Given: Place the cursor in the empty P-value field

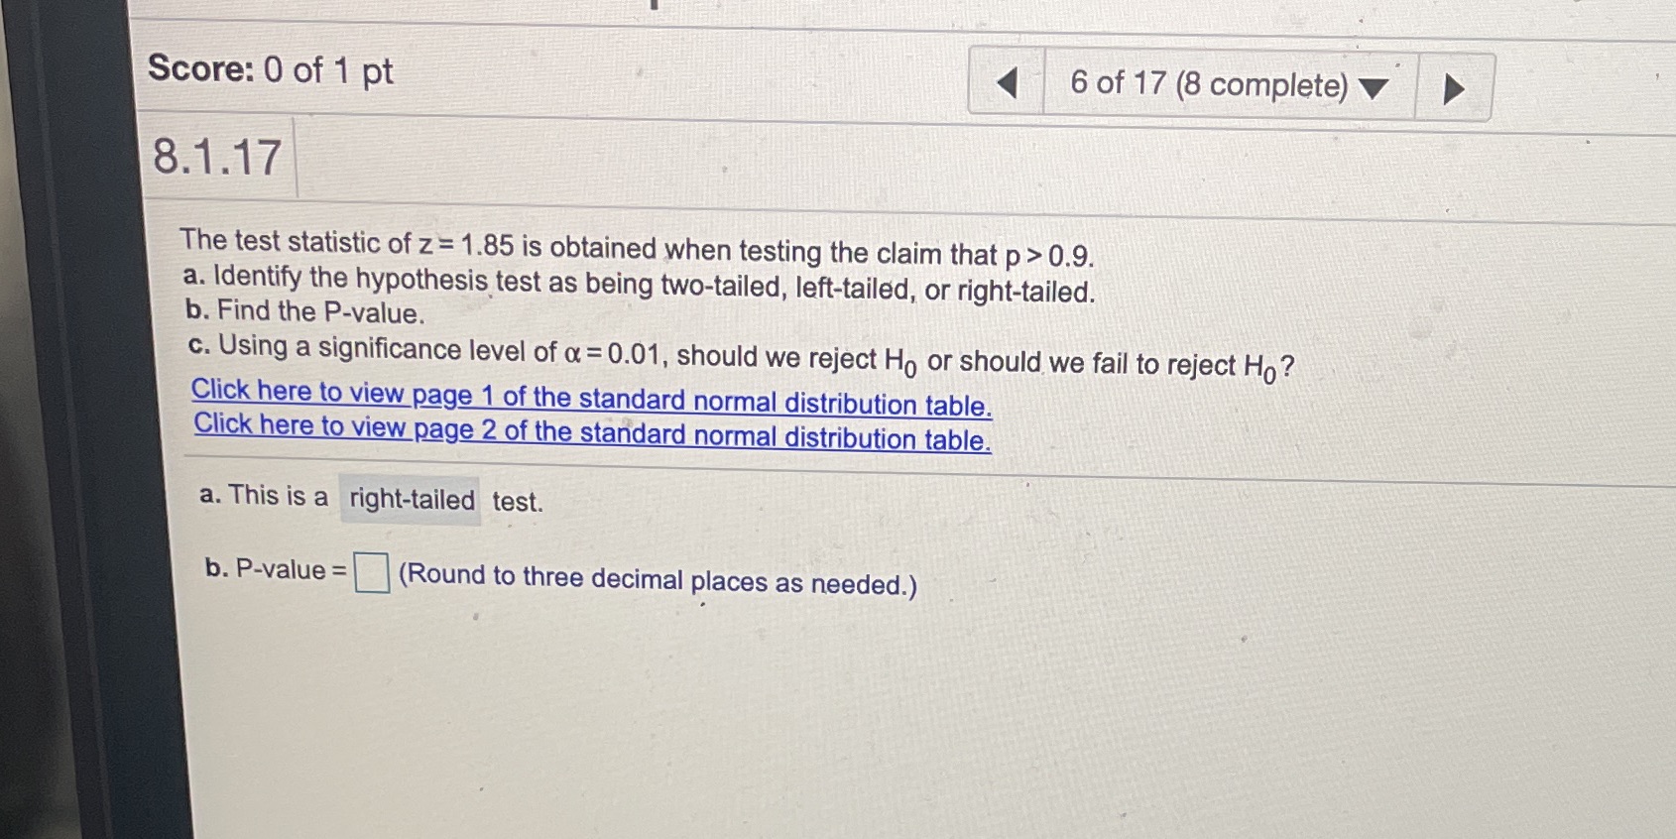Looking at the screenshot, I should (x=369, y=572).
